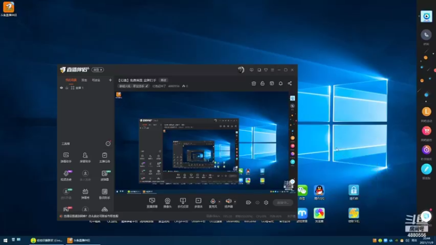
Task: Open the green-icon live stream window in taskbar
Action: [47, 240]
